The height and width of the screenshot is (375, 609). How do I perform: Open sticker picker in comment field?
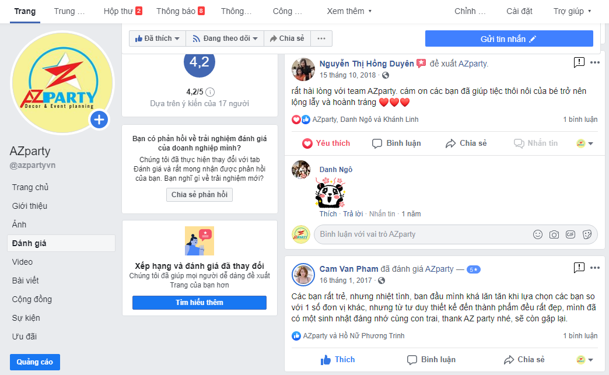pos(587,234)
